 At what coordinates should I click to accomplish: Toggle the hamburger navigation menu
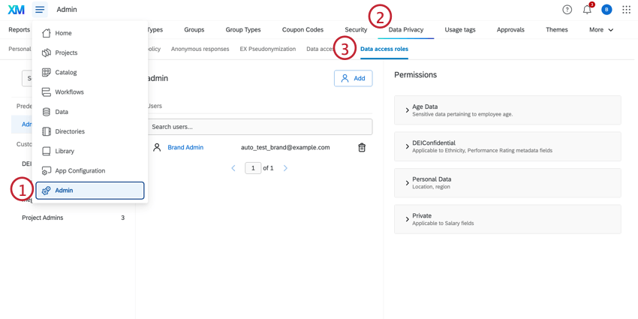[x=40, y=10]
